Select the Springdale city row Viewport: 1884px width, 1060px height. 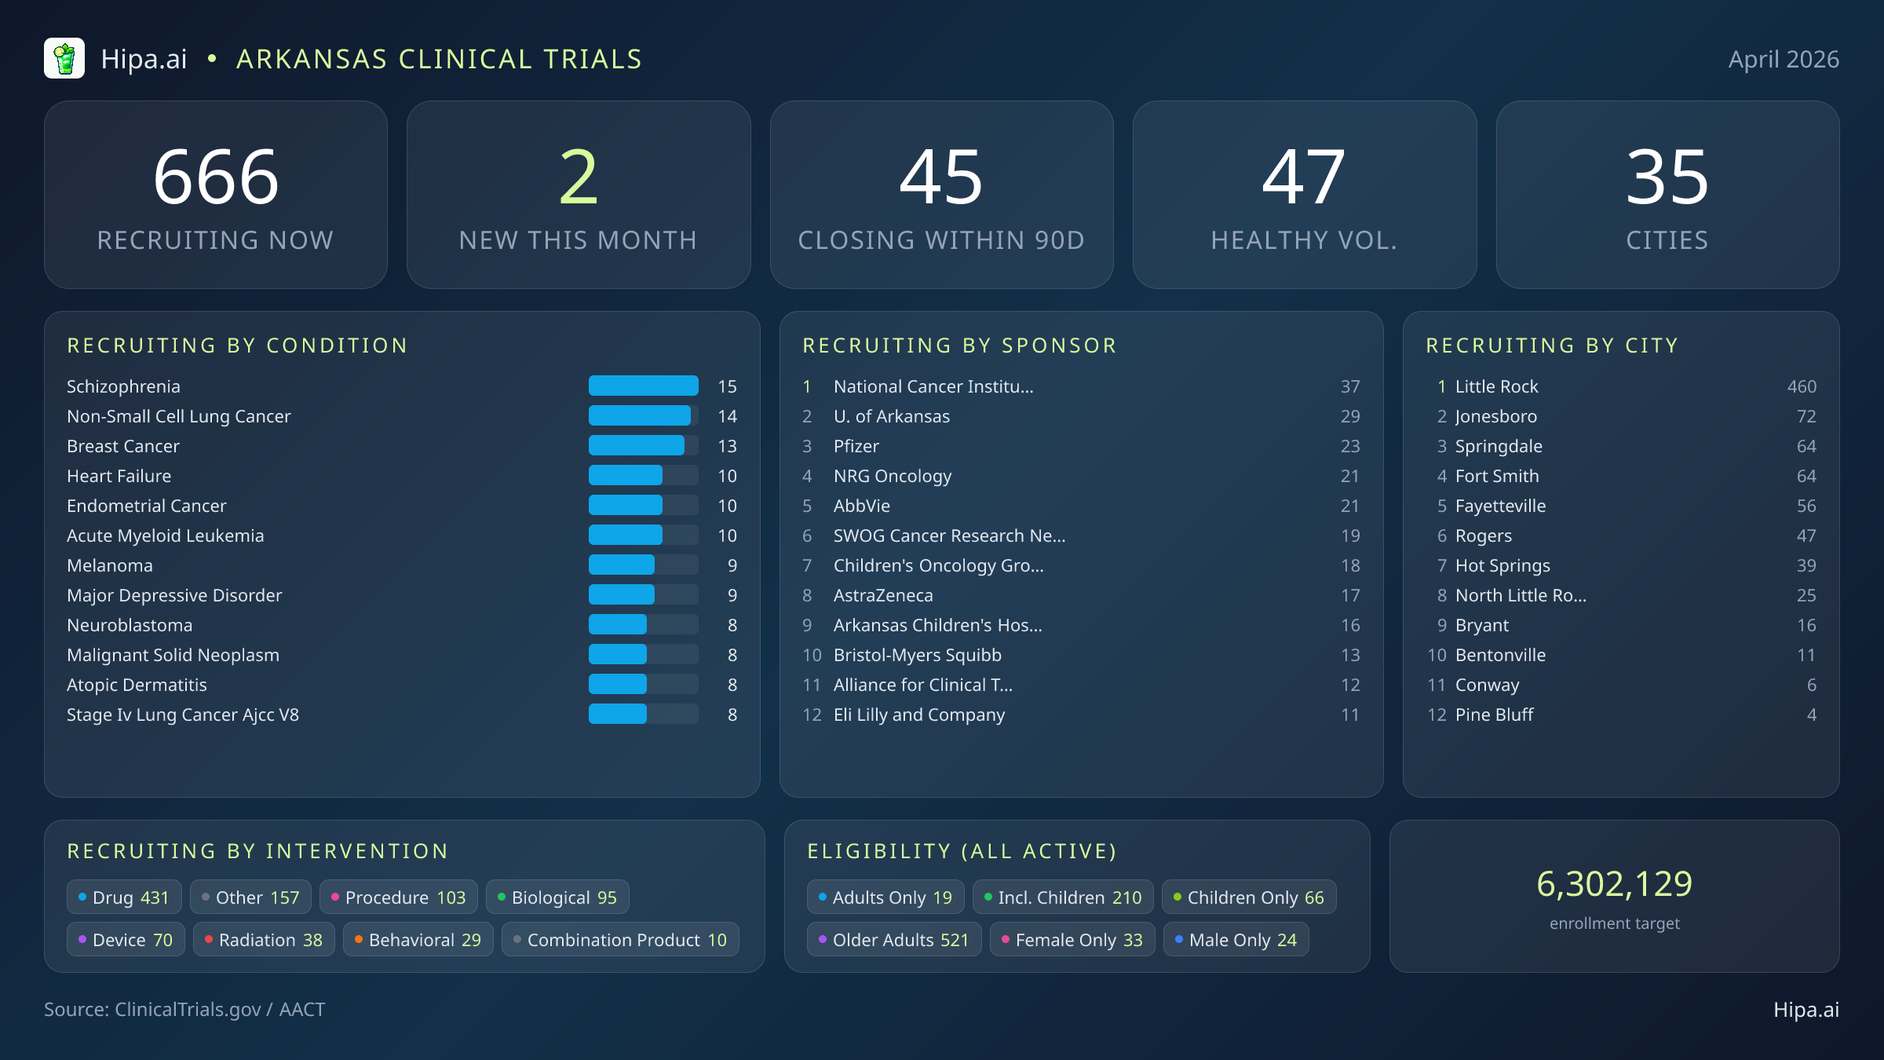pyautogui.click(x=1621, y=446)
